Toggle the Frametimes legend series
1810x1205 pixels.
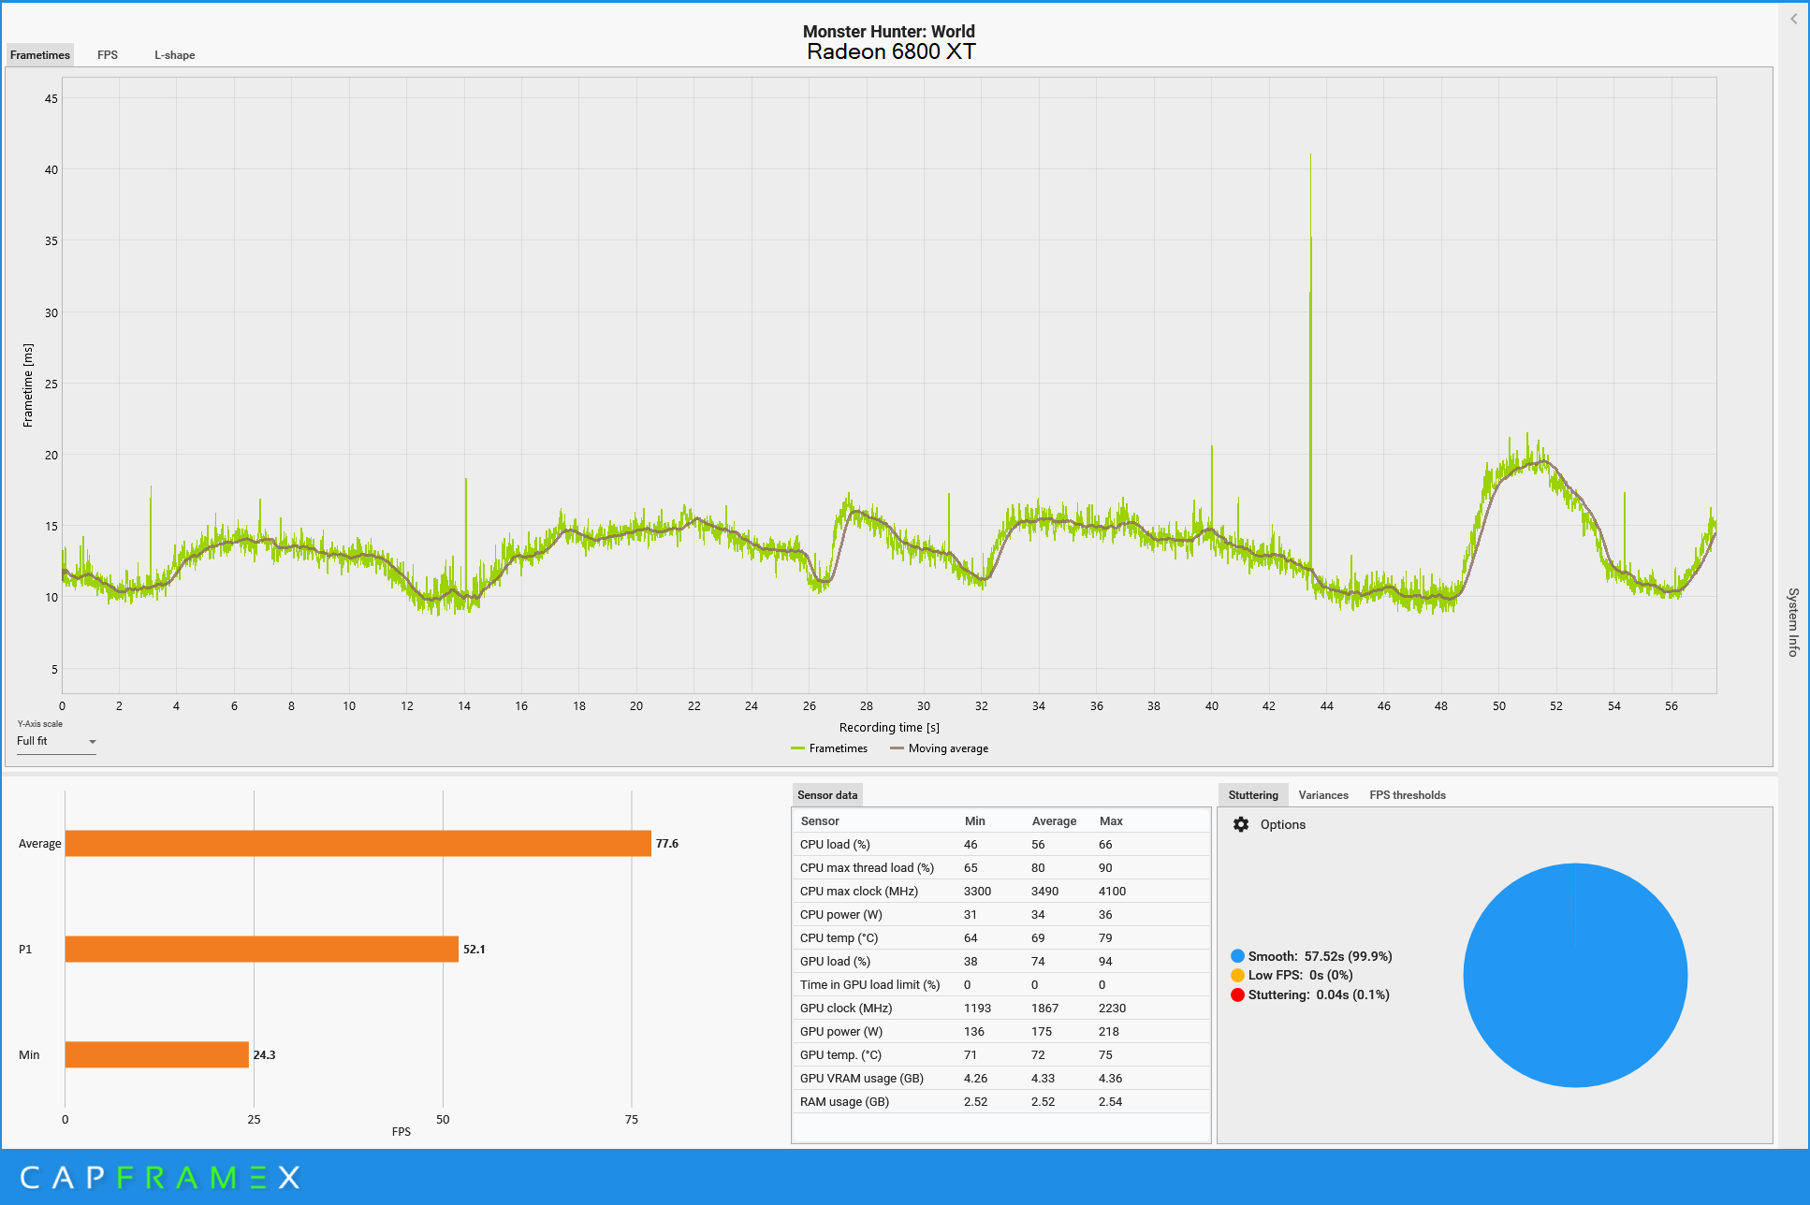coord(829,748)
